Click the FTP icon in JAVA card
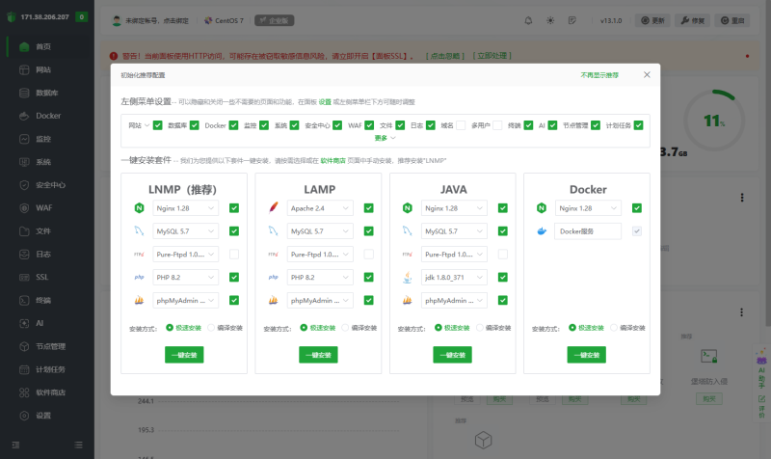 pos(408,255)
